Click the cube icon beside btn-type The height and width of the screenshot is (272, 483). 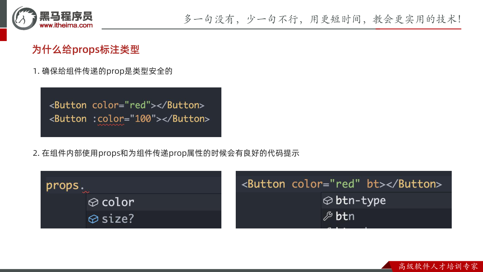click(328, 201)
